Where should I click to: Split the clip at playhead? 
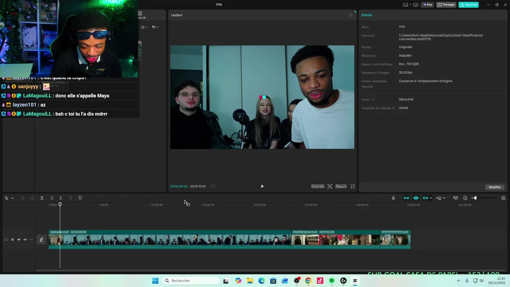[x=42, y=198]
